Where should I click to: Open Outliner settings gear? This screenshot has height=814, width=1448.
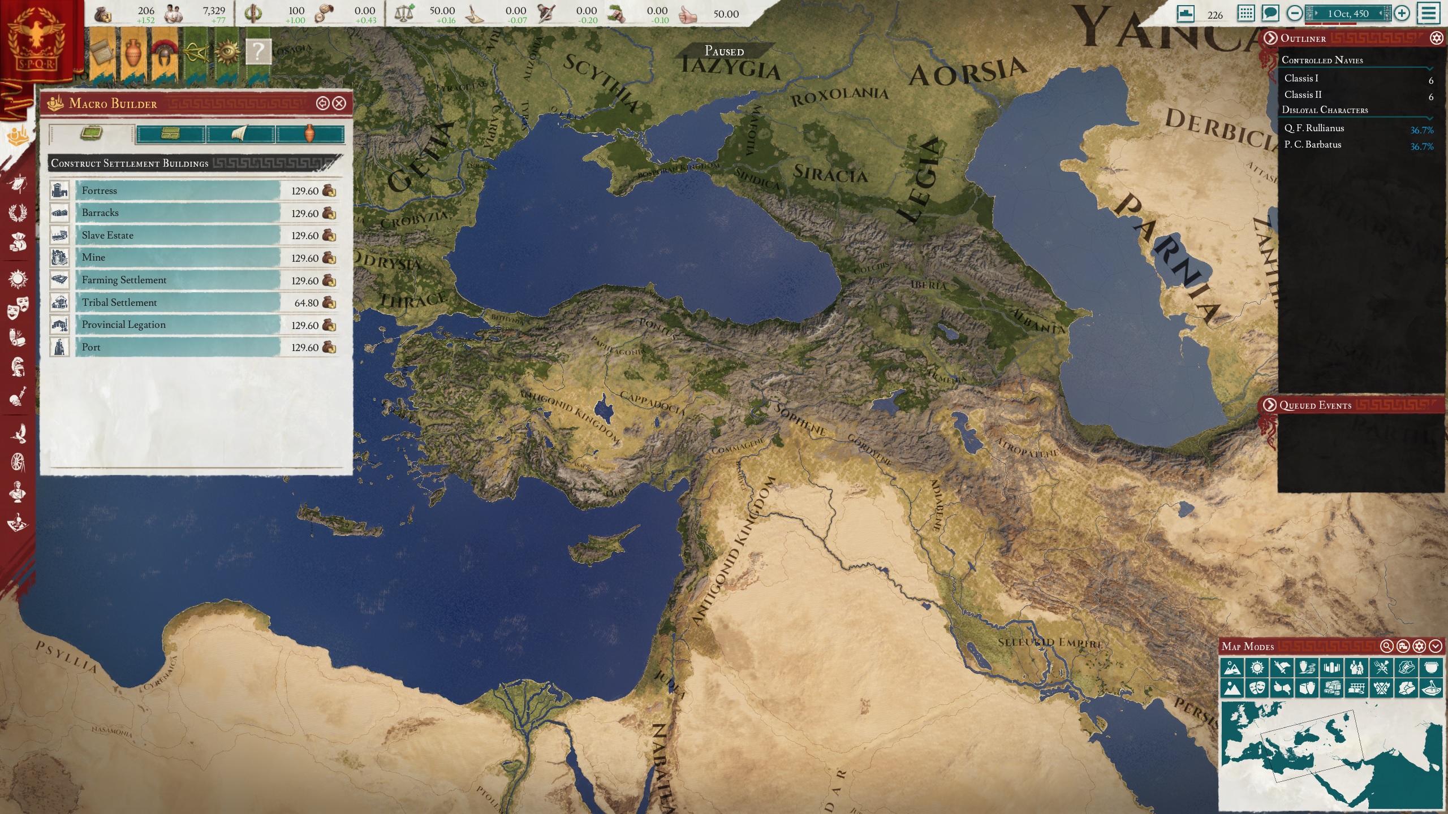pos(1436,38)
